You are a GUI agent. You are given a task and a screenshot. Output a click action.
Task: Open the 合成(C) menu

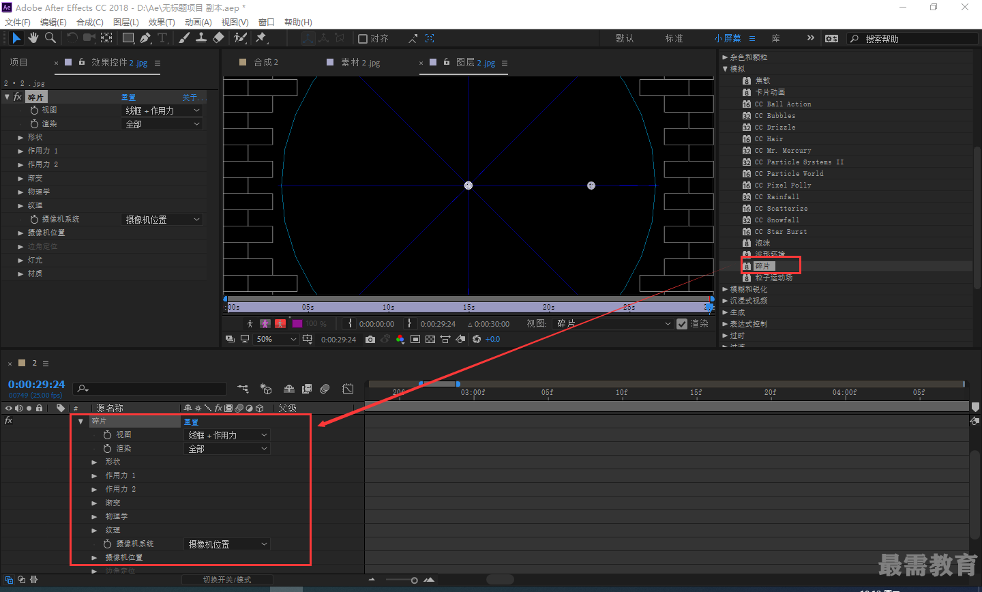(90, 22)
